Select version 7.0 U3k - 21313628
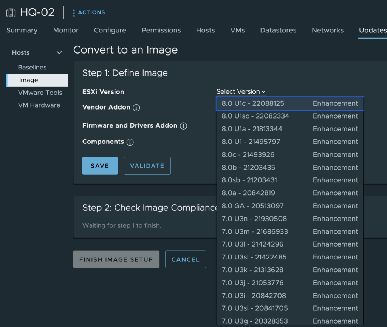 click(x=290, y=270)
